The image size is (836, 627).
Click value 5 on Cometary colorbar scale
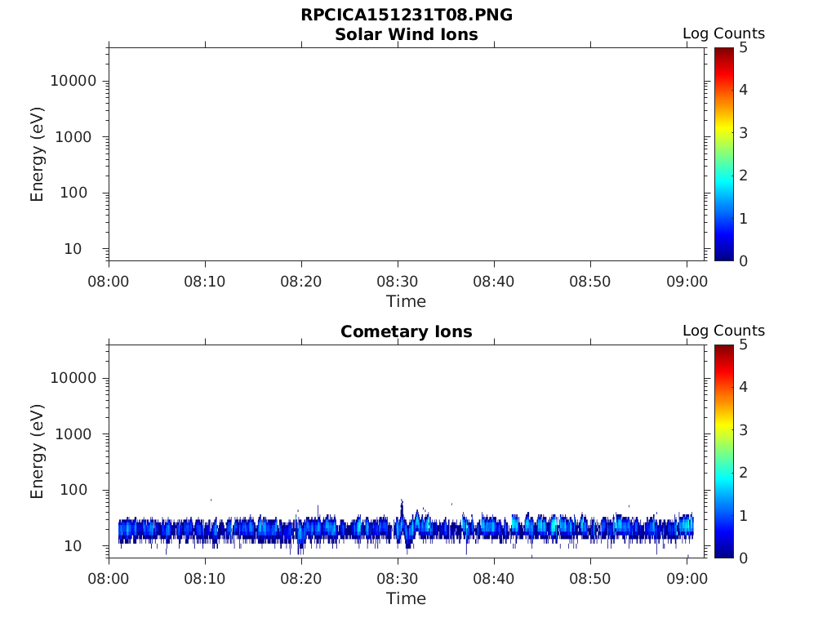pos(743,345)
